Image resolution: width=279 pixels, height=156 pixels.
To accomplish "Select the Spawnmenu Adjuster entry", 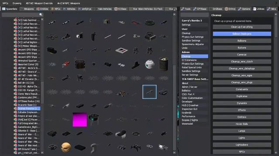I will pyautogui.click(x=193, y=44).
